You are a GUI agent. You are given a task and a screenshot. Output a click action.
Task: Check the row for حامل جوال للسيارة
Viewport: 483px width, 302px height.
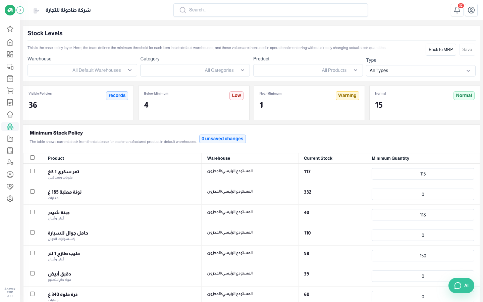32,233
